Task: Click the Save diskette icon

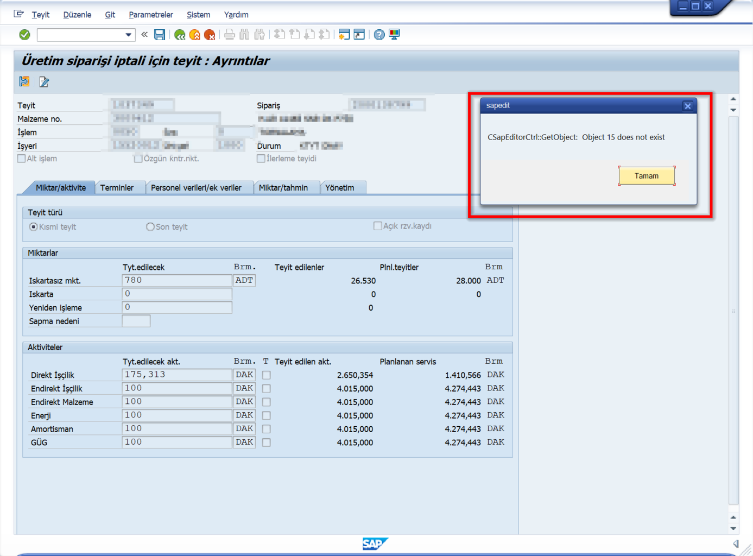Action: [160, 35]
